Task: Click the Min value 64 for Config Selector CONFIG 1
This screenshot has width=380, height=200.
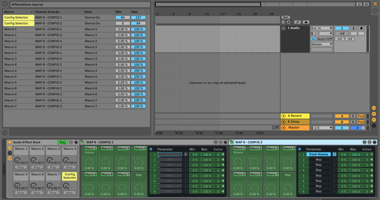Action: (x=123, y=17)
